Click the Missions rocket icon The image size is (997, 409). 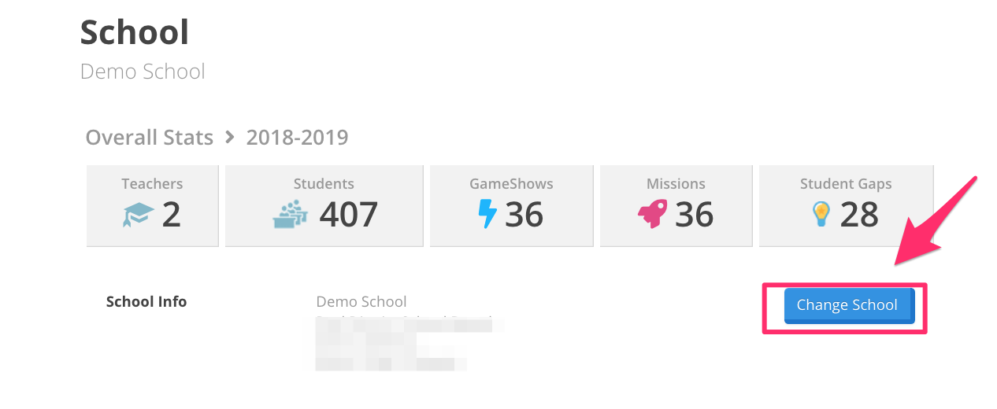pos(652,214)
